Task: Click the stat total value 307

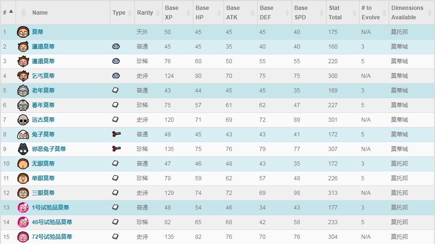Action: point(333,149)
